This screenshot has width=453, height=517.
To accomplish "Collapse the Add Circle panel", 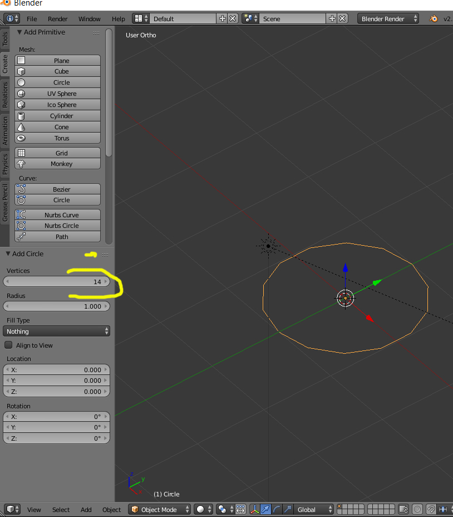I will pyautogui.click(x=8, y=253).
